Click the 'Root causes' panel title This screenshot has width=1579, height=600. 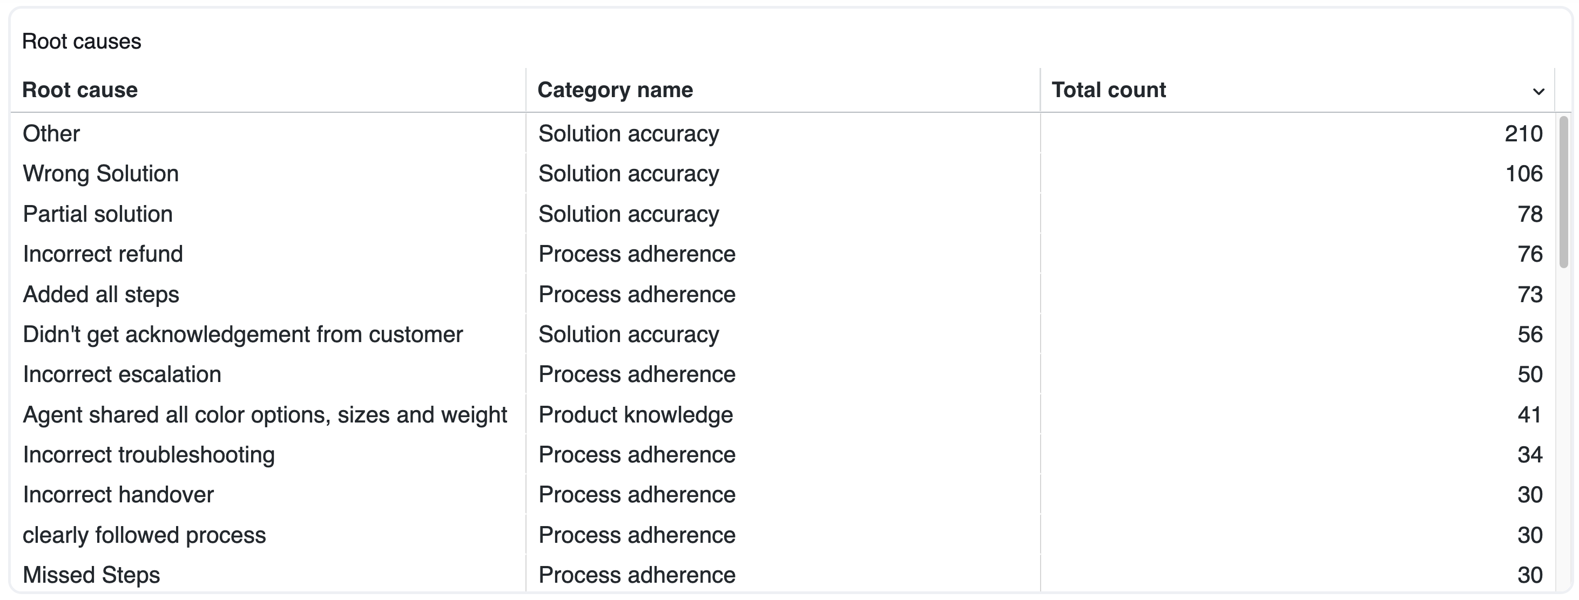(82, 42)
